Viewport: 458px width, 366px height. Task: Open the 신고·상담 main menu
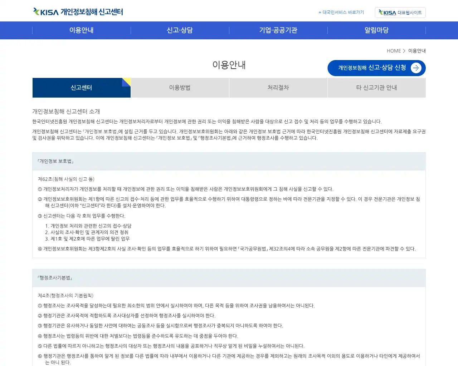coord(180,30)
